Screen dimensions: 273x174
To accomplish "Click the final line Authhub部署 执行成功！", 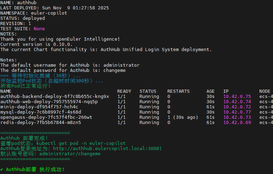I will [32, 169].
